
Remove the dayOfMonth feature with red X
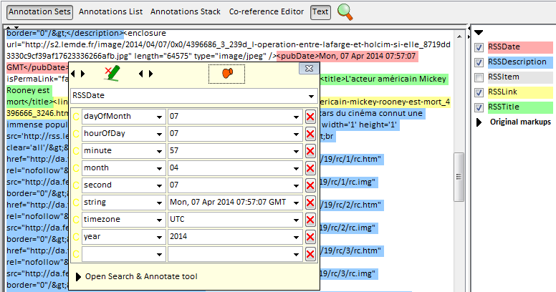(x=310, y=116)
